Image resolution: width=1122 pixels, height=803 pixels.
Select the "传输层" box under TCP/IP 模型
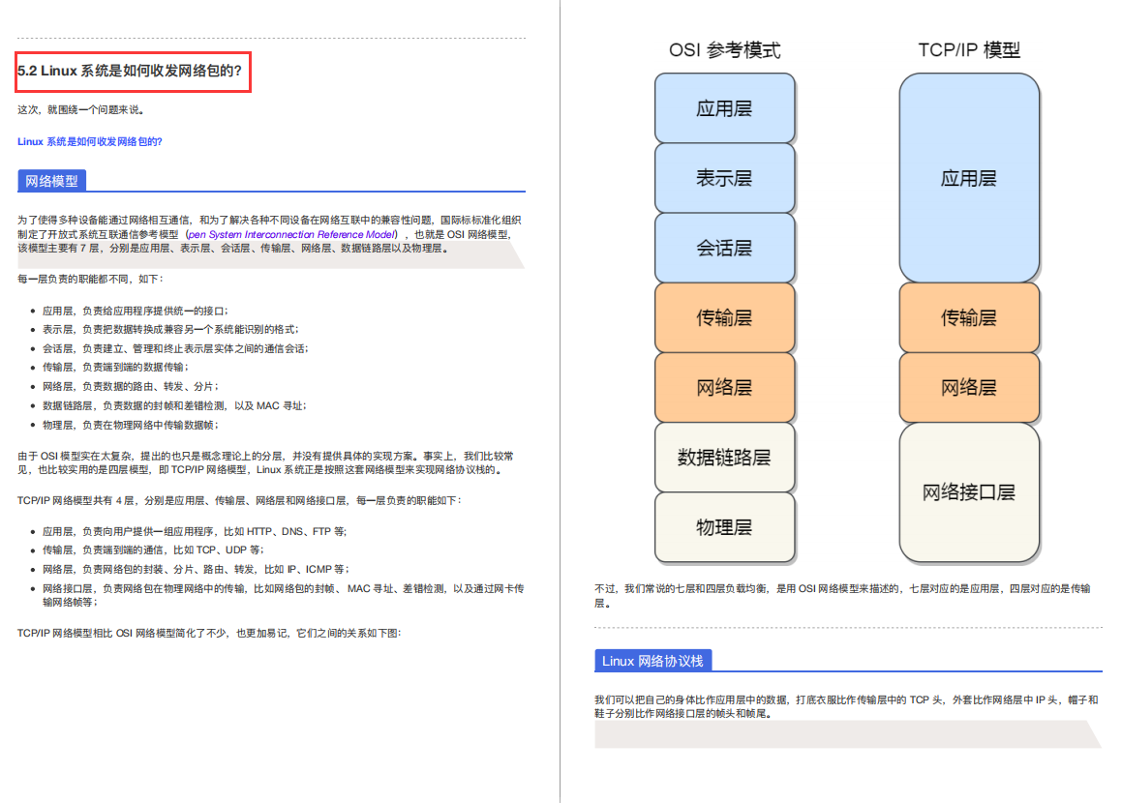969,317
